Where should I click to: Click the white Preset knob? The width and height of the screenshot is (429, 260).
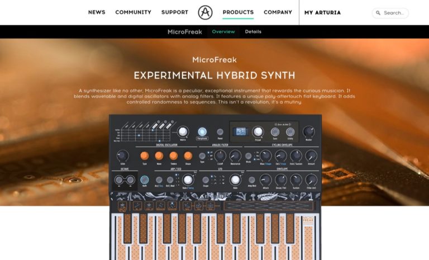pos(258,132)
